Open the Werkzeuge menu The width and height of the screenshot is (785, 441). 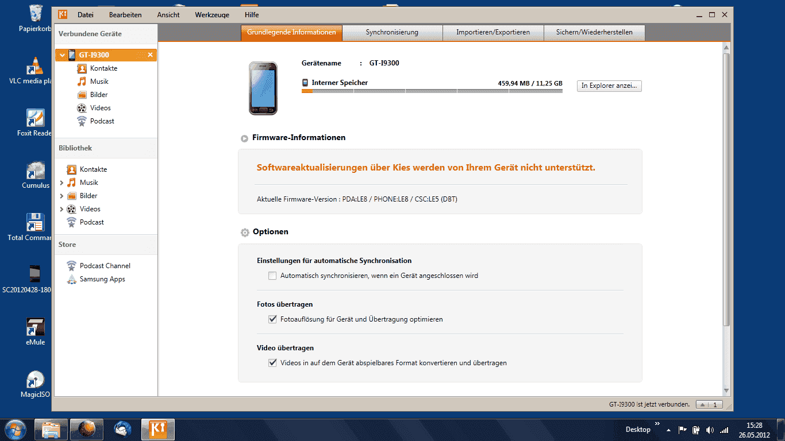[212, 15]
